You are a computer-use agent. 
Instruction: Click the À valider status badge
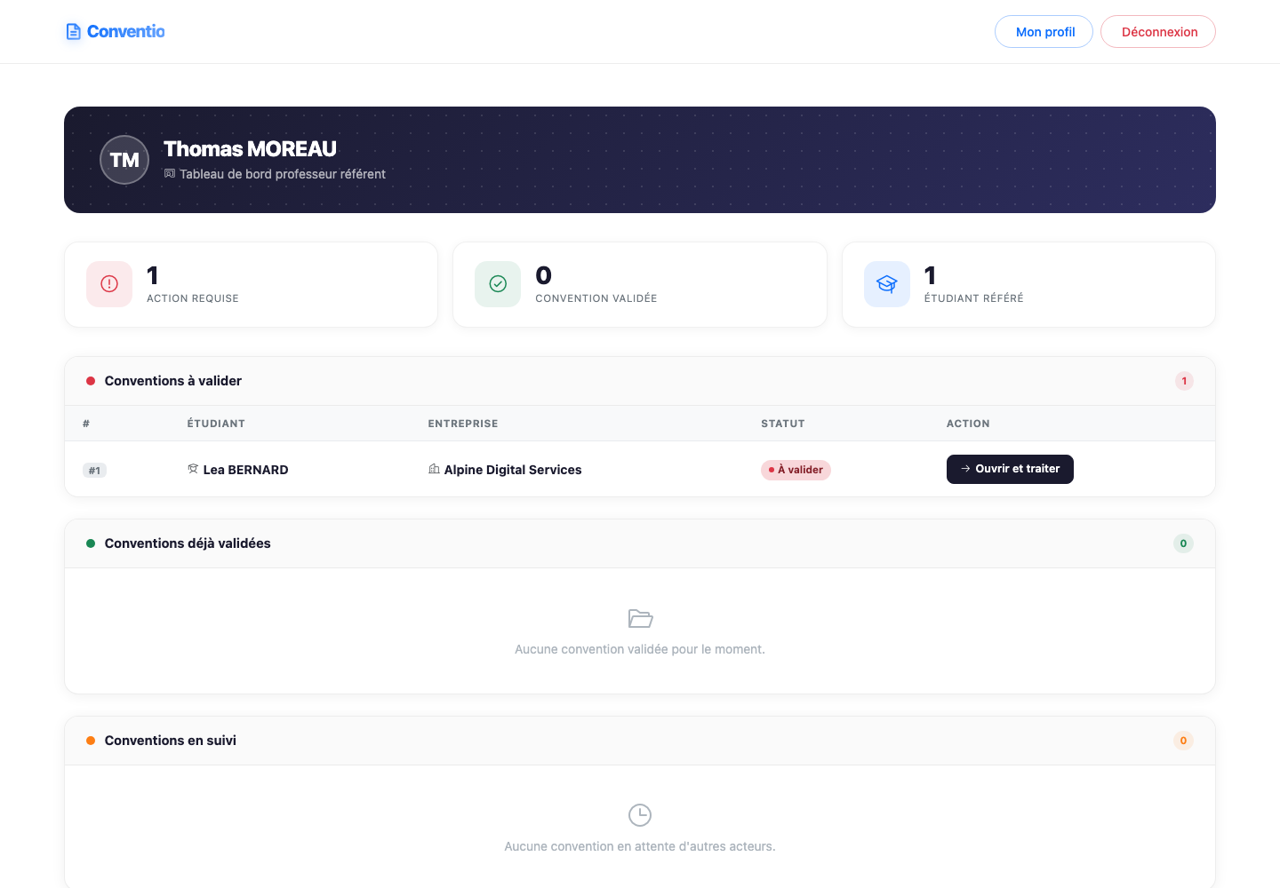pos(796,470)
